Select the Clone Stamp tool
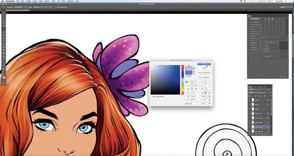The height and width of the screenshot is (156, 294). [x=3, y=38]
